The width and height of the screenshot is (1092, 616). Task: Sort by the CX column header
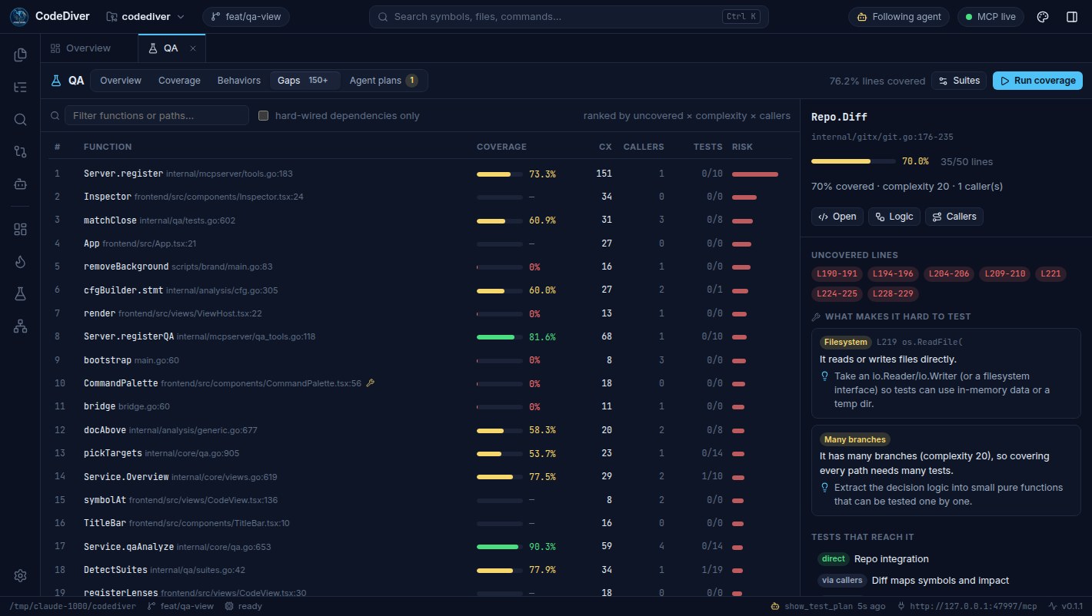click(605, 147)
